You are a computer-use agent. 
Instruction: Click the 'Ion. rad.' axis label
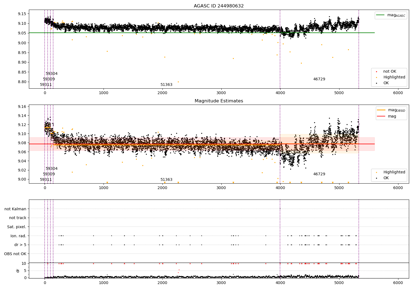point(18,236)
